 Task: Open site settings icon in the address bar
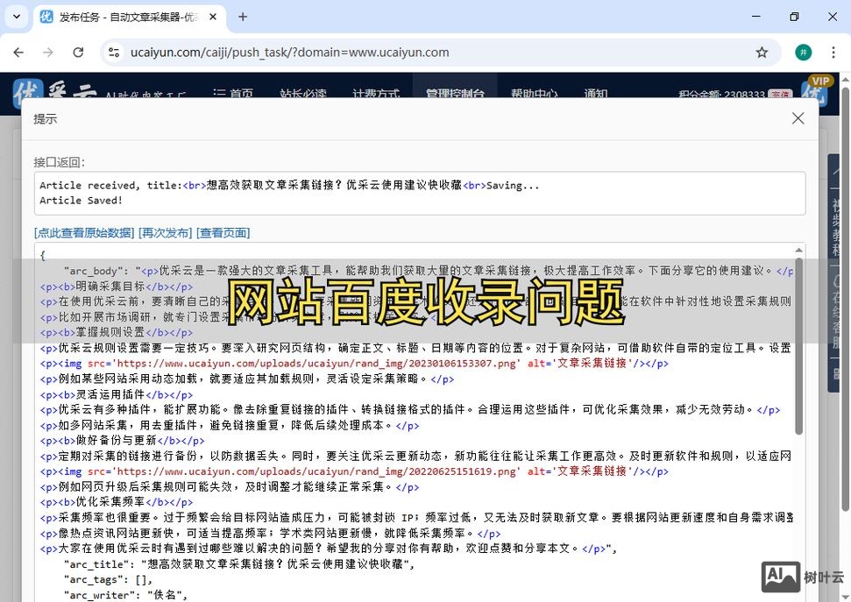click(x=114, y=52)
